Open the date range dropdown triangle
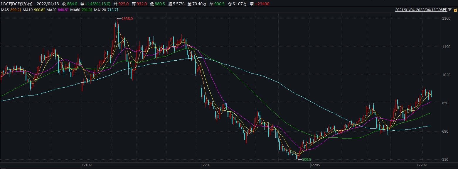Screen dimensions: 458x169 click(450, 10)
